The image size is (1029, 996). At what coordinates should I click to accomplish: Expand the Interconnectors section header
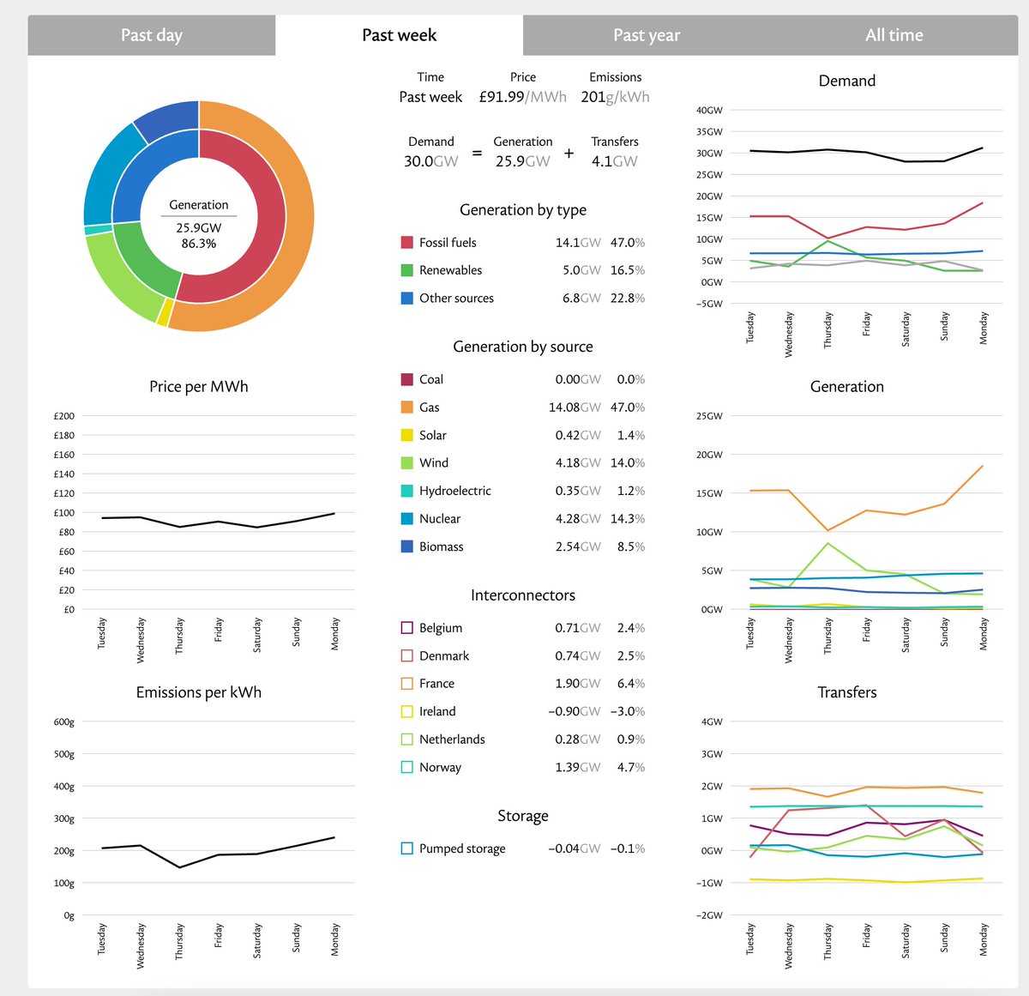coord(523,595)
